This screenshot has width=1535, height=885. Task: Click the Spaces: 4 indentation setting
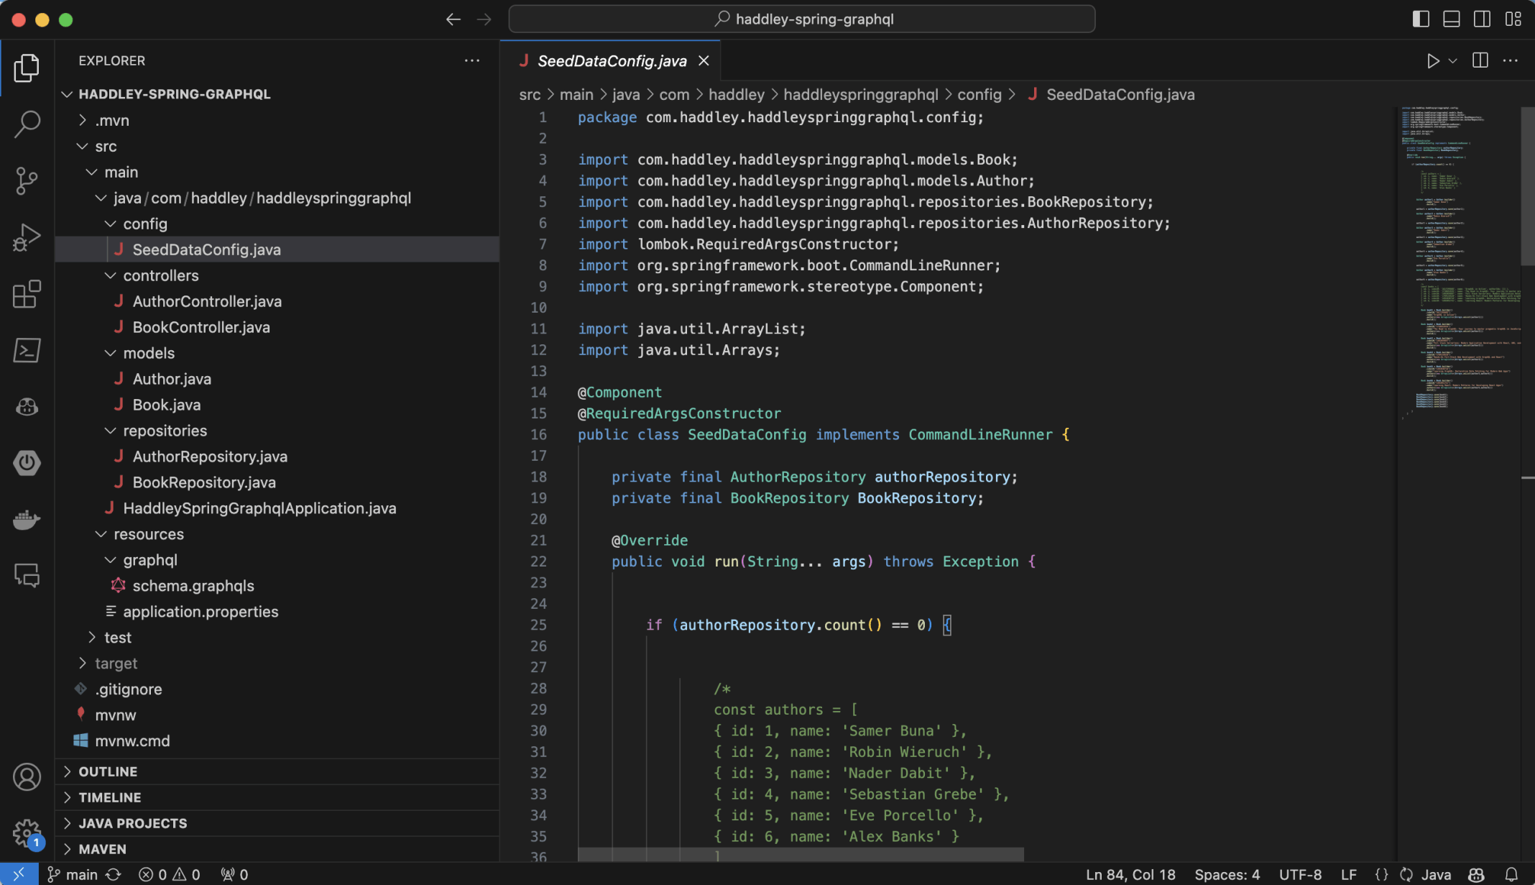[1227, 874]
